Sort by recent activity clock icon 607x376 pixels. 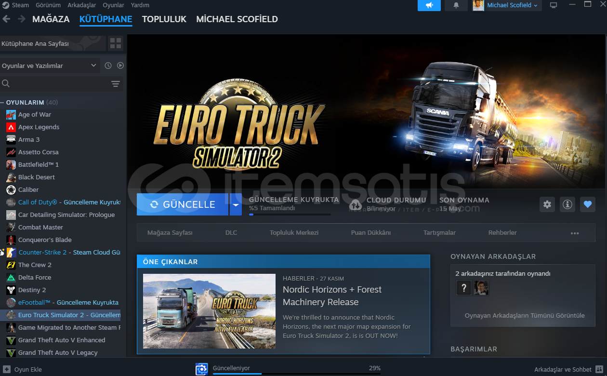click(108, 66)
